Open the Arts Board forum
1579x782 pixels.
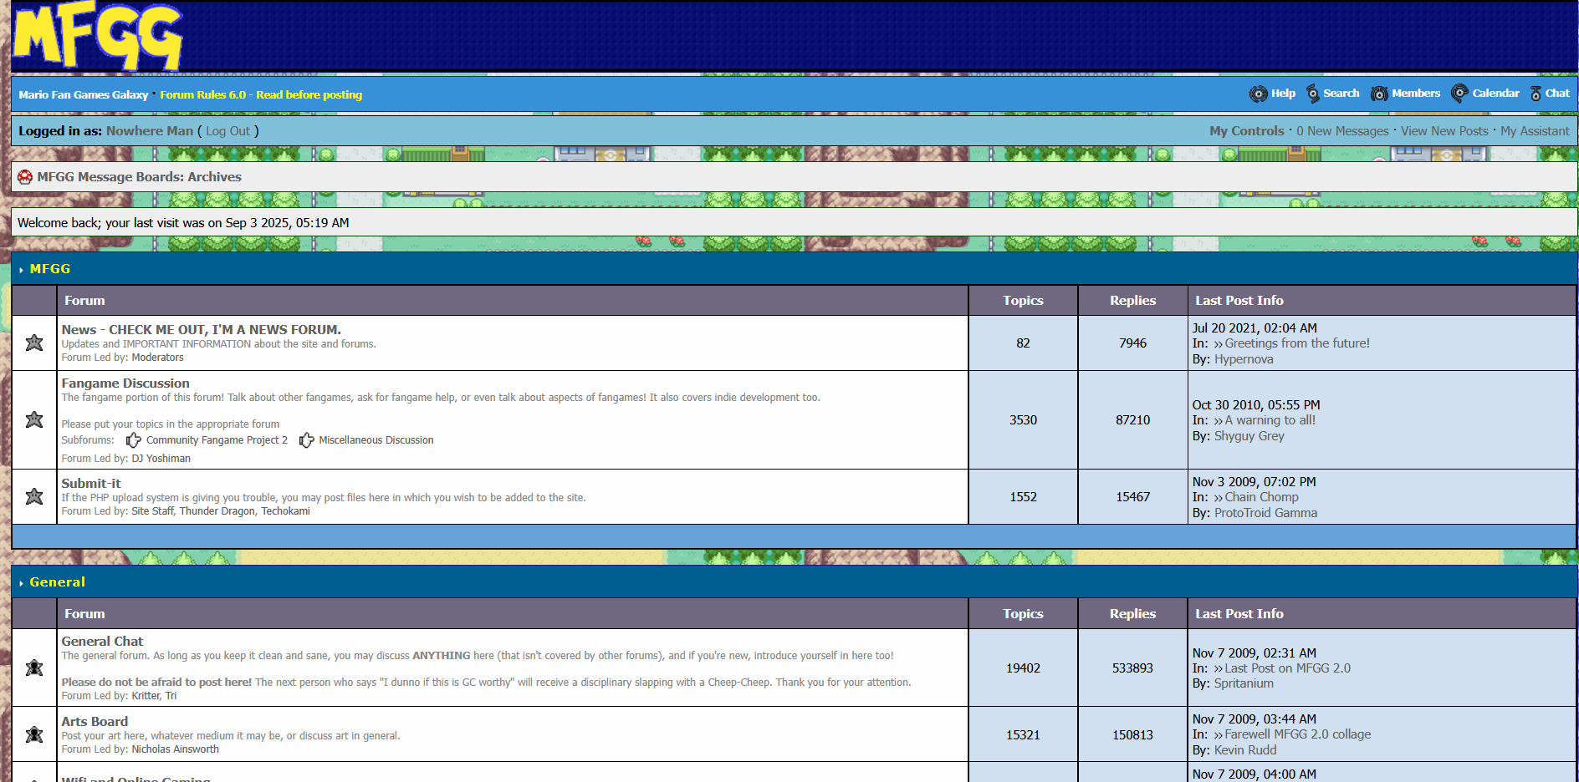click(95, 721)
